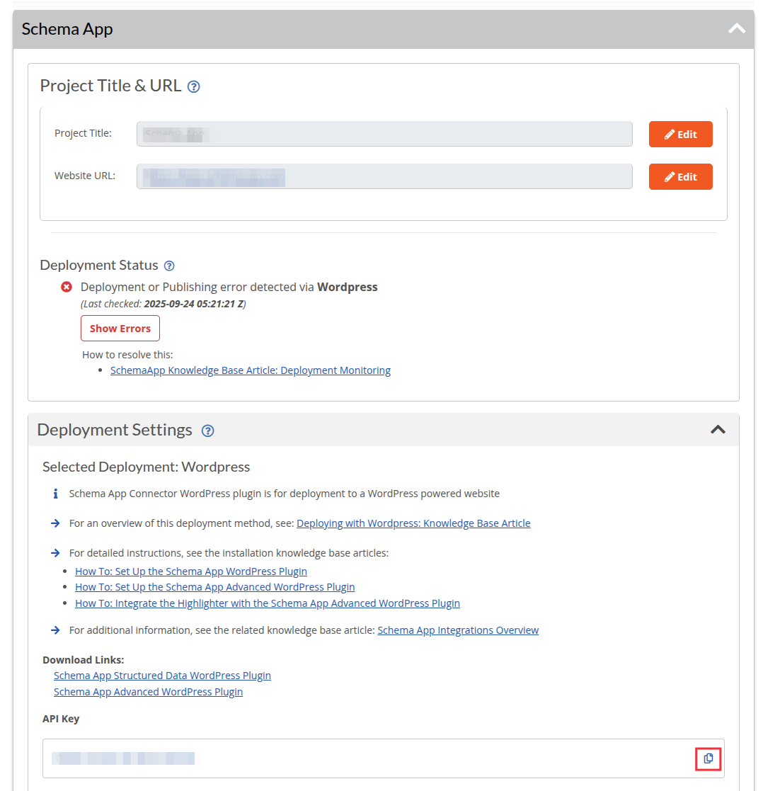Screen dimensions: 763x791
Task: Click the 'Last checked' timestamp text
Action: pos(163,304)
